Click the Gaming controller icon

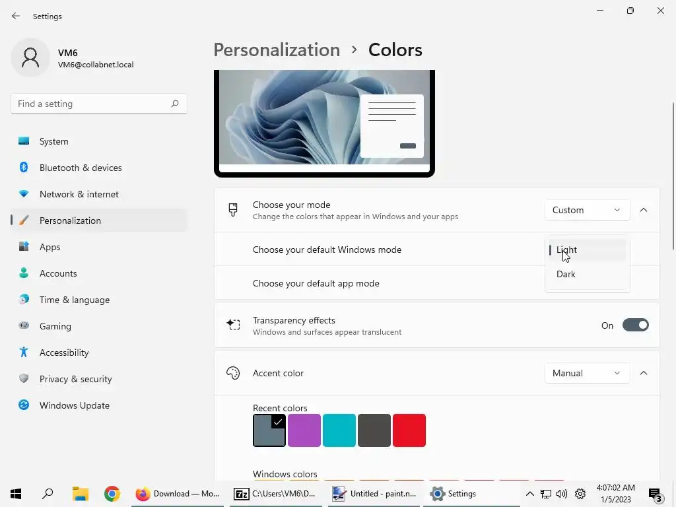pos(24,325)
